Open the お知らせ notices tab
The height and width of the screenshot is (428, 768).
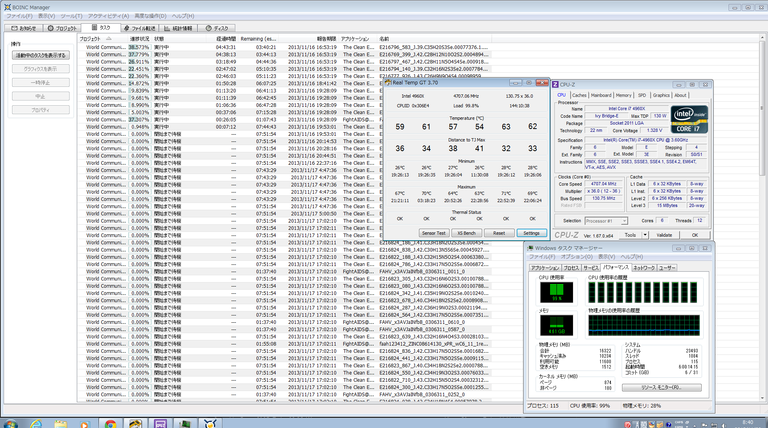24,28
